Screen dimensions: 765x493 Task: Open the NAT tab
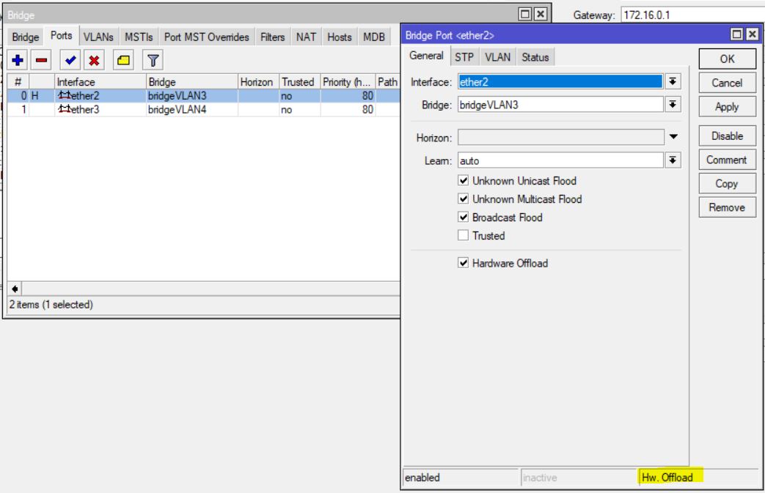tap(306, 37)
